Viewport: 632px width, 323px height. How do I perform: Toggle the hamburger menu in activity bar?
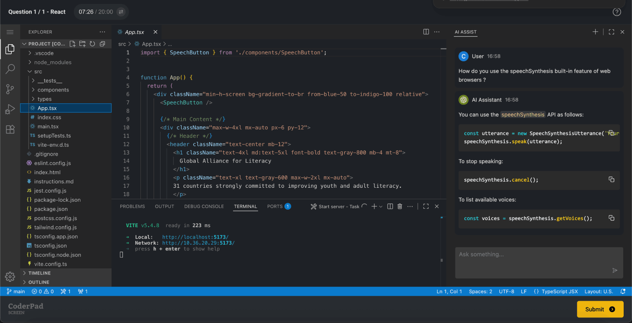pos(10,32)
